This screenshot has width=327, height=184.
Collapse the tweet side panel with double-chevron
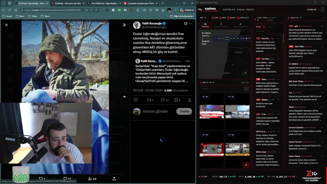[x=124, y=25]
